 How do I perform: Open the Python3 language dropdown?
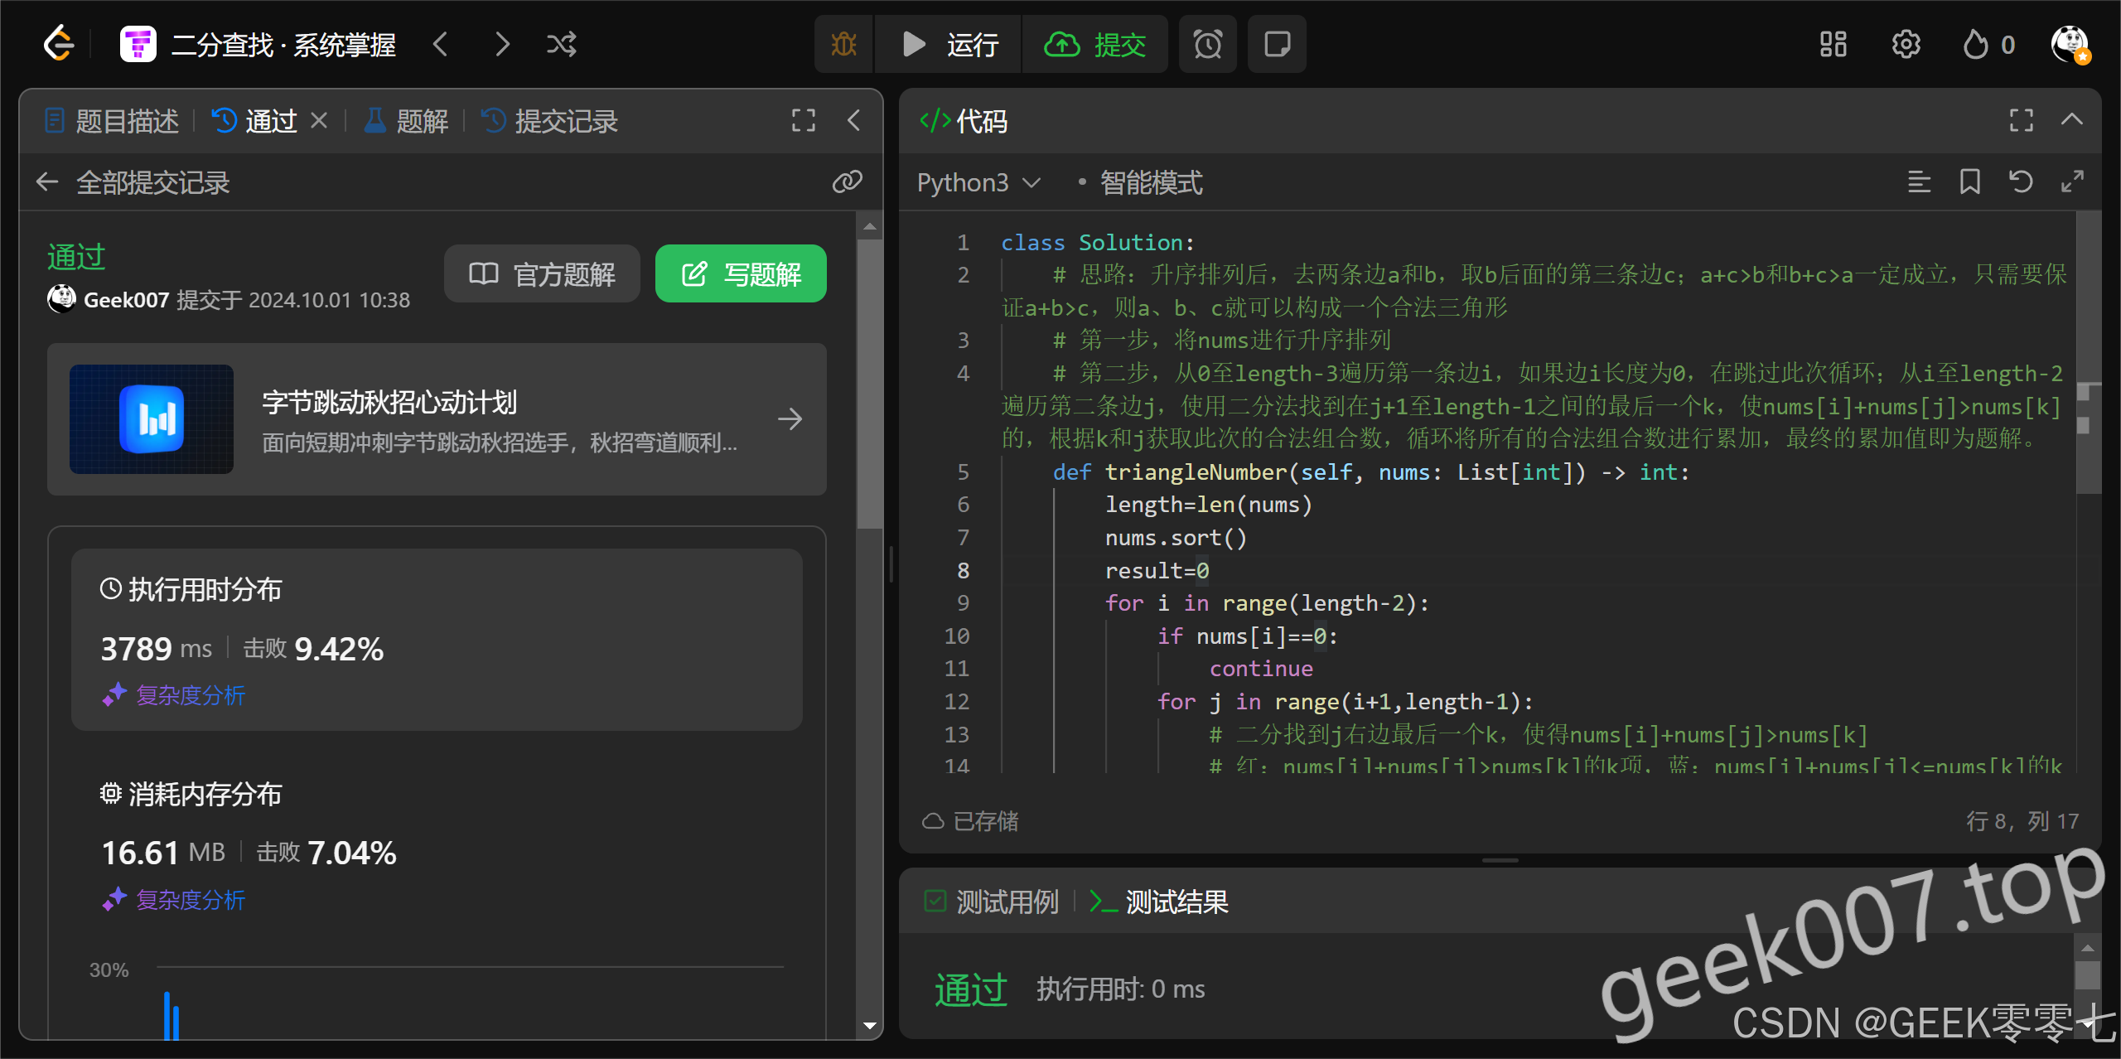click(x=978, y=182)
